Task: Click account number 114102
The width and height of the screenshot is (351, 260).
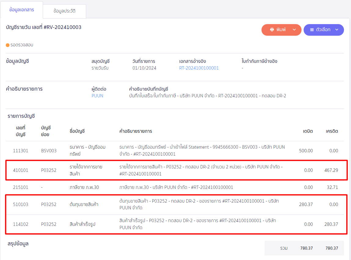Action: pyautogui.click(x=20, y=224)
